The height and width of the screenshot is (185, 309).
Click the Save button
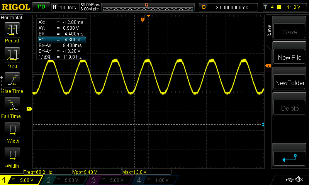point(289,32)
